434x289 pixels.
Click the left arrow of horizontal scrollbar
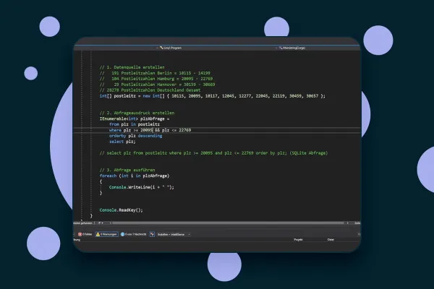[x=111, y=223]
